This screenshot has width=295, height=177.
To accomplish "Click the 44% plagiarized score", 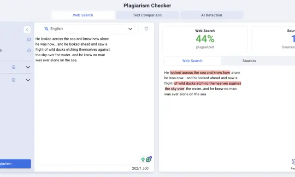I will tap(205, 39).
